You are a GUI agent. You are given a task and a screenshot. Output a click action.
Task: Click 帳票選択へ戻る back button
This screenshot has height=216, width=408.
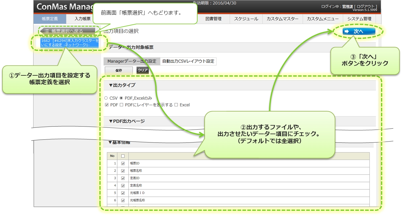click(67, 31)
